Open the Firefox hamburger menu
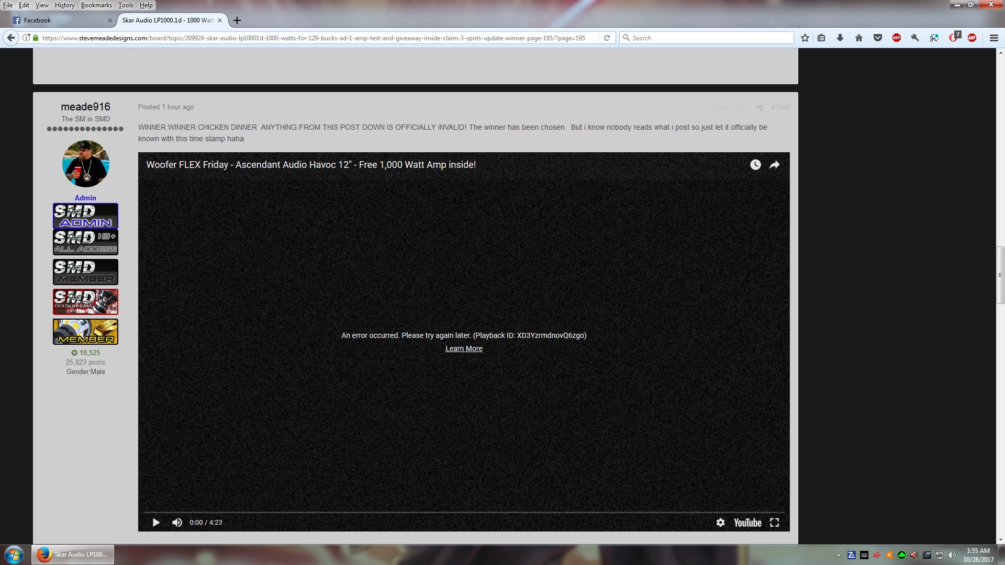Viewport: 1005px width, 565px height. (x=993, y=38)
